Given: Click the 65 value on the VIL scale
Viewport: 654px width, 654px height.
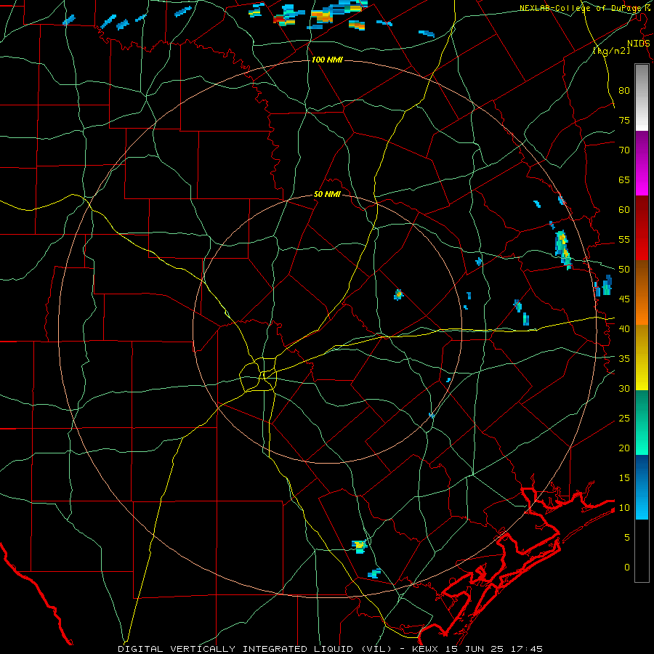Looking at the screenshot, I should click(x=624, y=179).
